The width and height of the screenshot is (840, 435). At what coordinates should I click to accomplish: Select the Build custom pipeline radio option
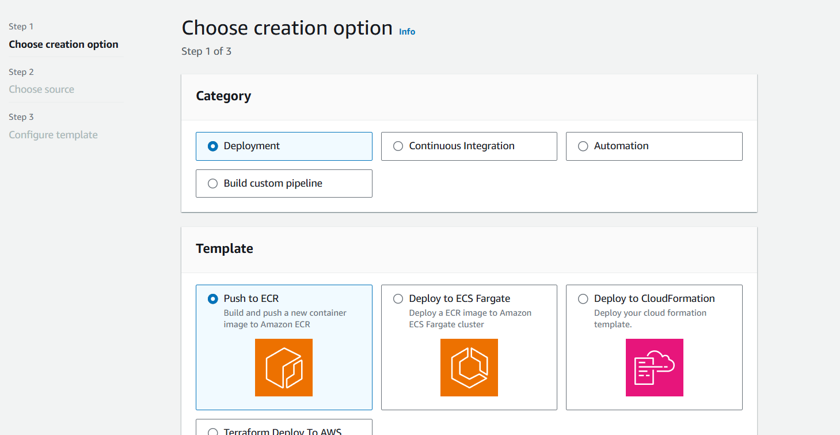[213, 183]
